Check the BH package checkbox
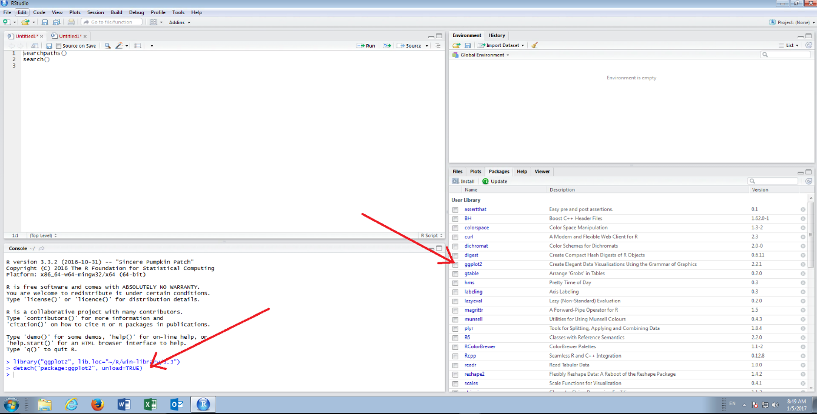Viewport: 817px width, 414px height. [x=455, y=219]
